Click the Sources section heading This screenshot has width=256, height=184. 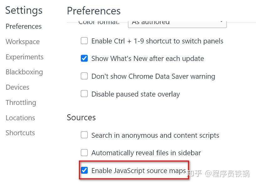(81, 117)
